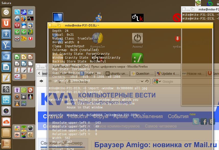Open the Ubuntu Dash home in the launcher

6,12
